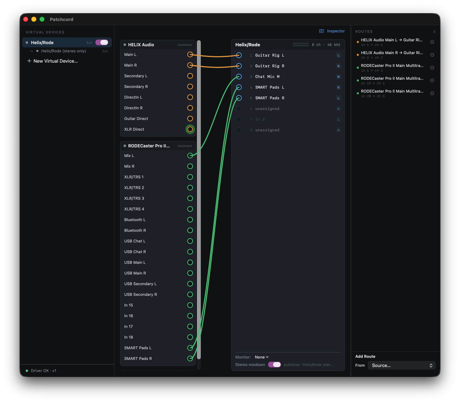Click the In 5 channel name
This screenshot has height=403, width=460.
260,119
